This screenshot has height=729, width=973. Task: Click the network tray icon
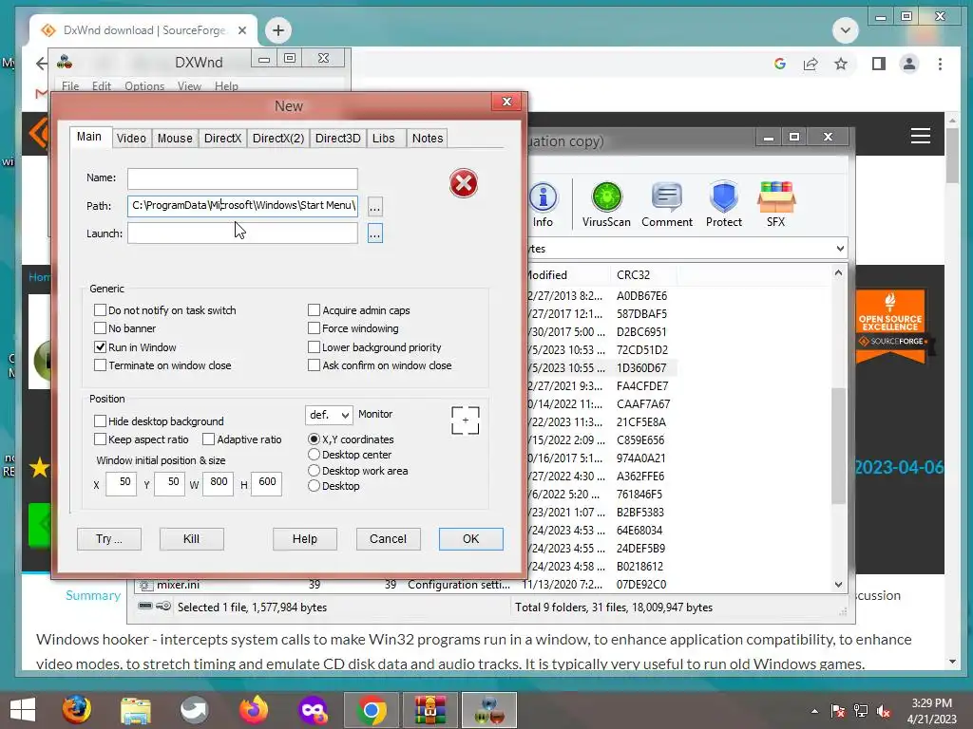tap(861, 711)
